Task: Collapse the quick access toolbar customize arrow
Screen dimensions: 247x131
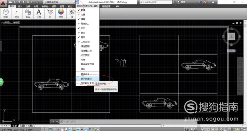Action: click(x=77, y=2)
